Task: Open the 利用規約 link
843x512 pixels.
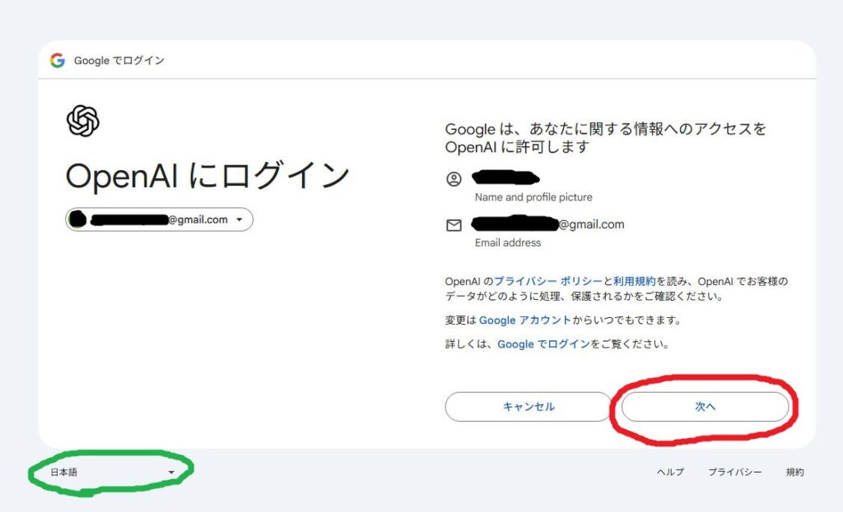Action: [x=635, y=281]
